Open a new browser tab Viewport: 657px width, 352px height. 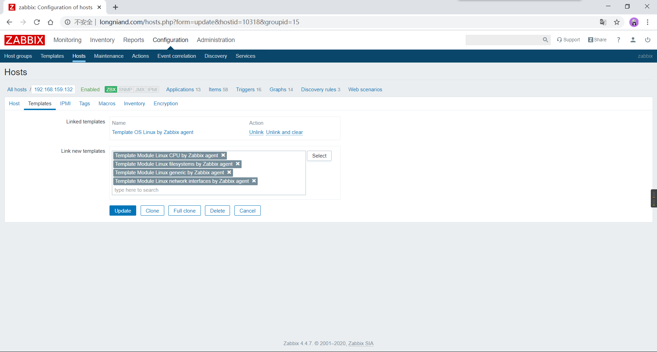115,7
